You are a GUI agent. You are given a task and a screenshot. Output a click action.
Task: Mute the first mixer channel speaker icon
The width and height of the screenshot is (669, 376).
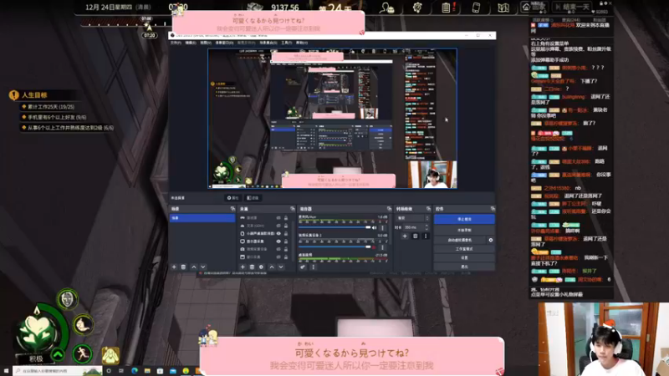point(375,227)
